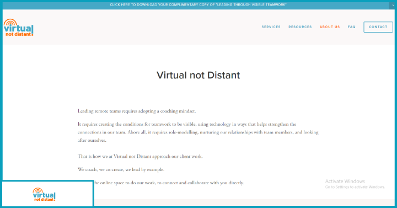Click the 'We coach, we co-create' line

121,169
